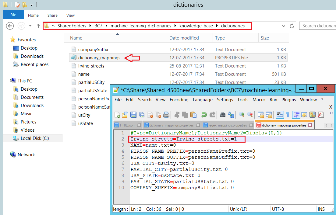Screen dimensions: 336x215
Task: Open the Language menu
Action: click(203, 100)
